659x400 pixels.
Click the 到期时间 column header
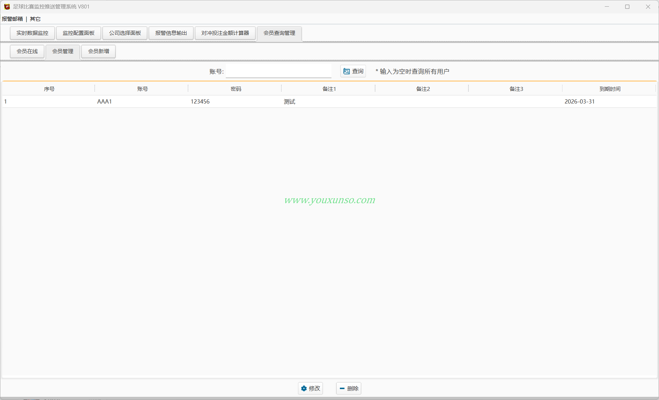click(x=610, y=89)
